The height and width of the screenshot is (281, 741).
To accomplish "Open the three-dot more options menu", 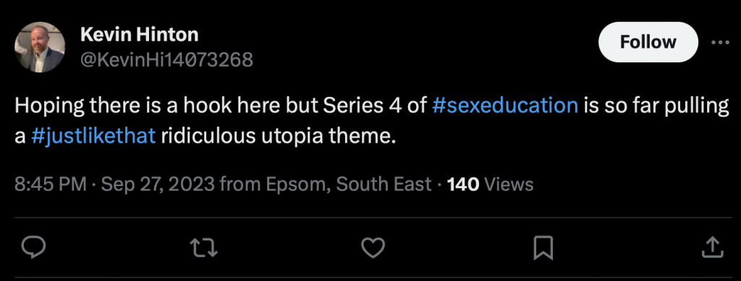I will [720, 43].
